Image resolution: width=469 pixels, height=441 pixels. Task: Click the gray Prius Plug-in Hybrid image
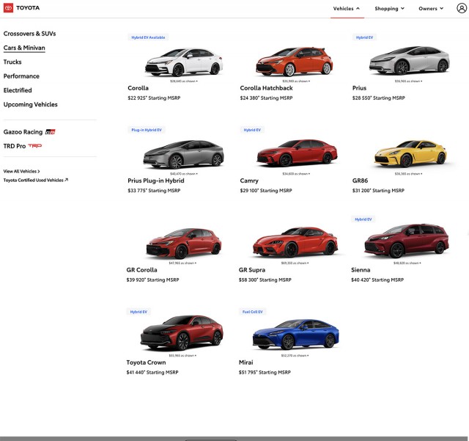coord(183,154)
